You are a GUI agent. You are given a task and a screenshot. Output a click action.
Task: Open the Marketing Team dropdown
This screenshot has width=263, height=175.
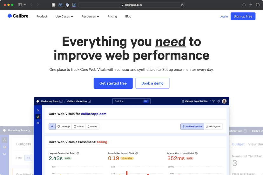[x=61, y=101]
